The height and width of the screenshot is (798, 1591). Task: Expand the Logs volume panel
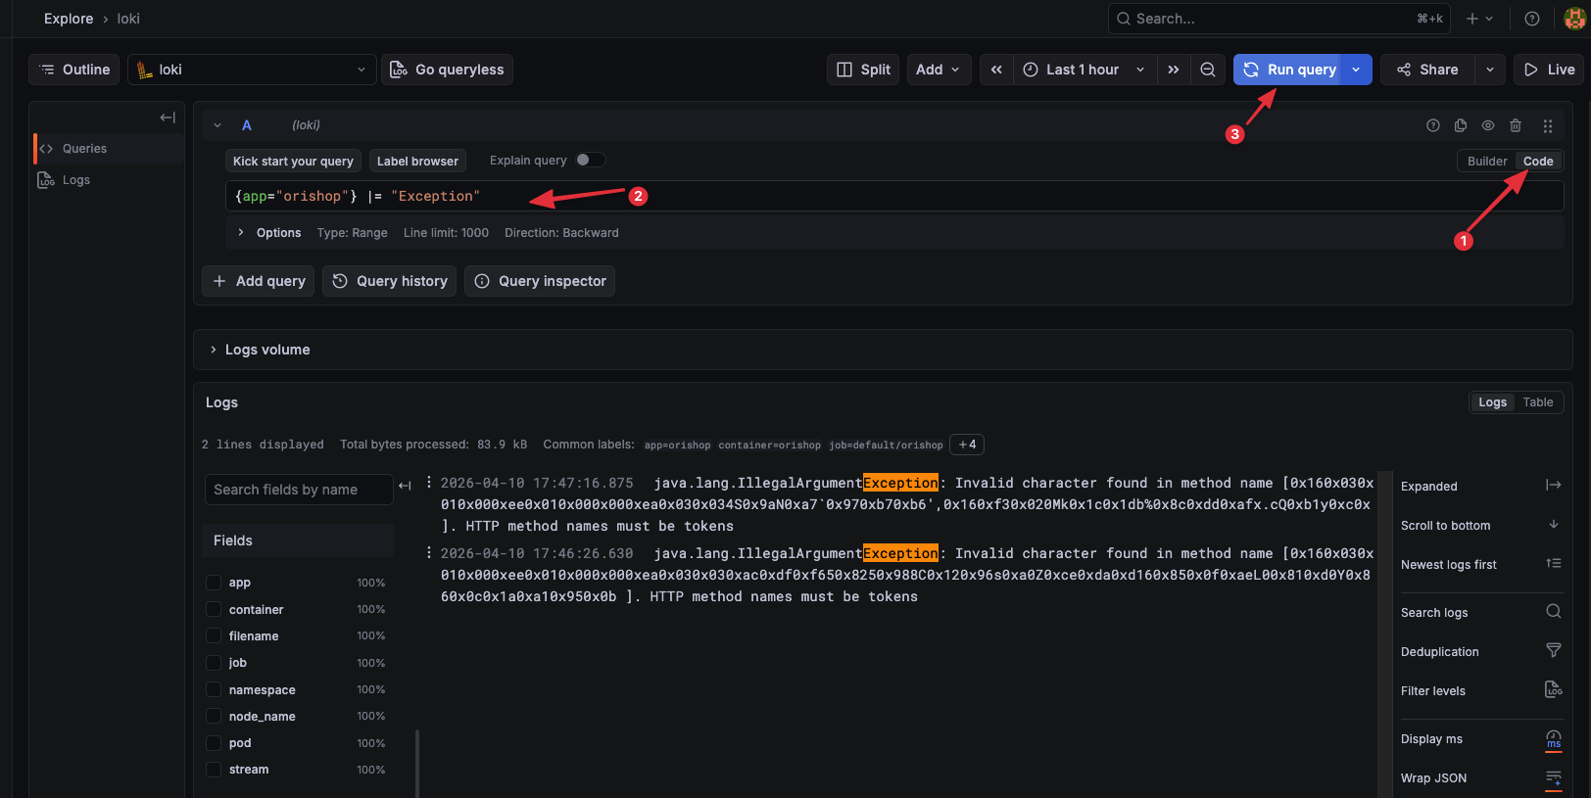(214, 350)
